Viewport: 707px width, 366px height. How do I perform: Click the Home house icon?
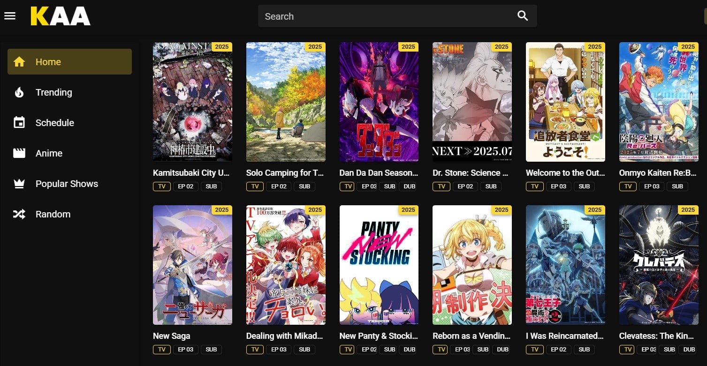tap(19, 62)
